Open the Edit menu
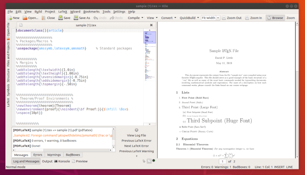Viewport: 305px width, 175px height. pyautogui.click(x=18, y=12)
